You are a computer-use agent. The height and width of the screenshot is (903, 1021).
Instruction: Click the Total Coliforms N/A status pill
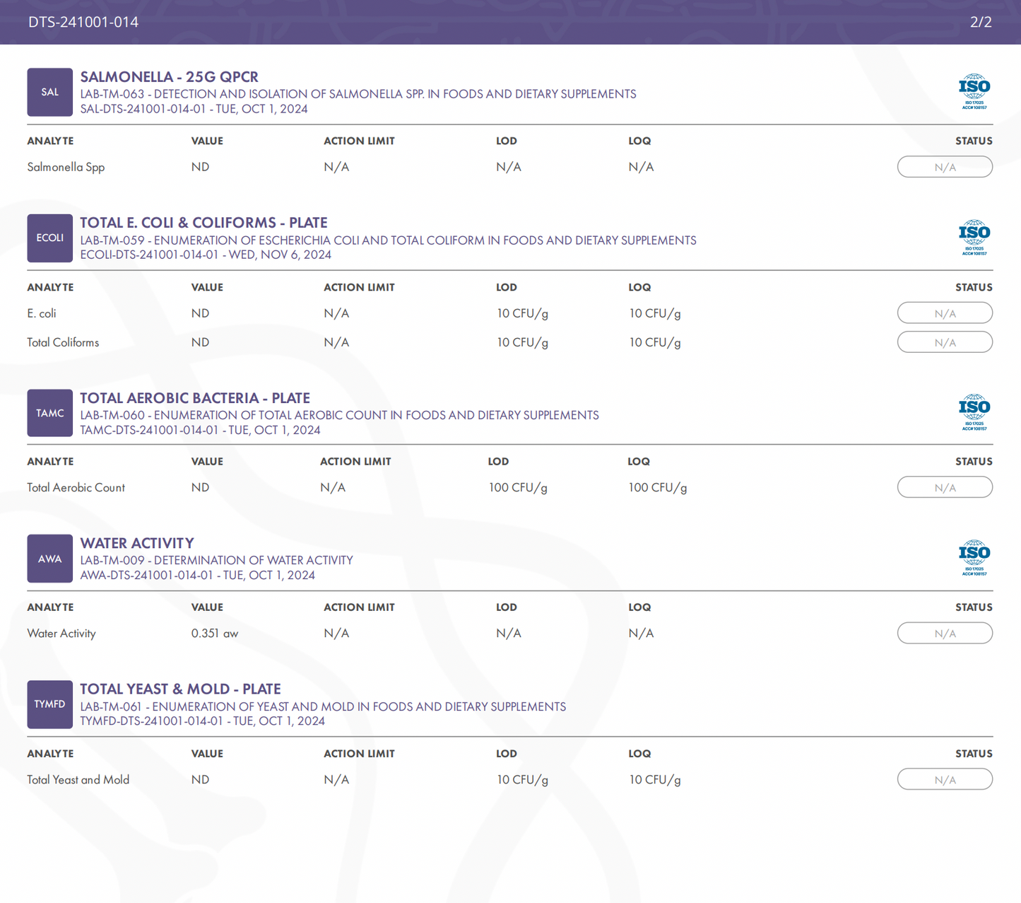coord(945,342)
